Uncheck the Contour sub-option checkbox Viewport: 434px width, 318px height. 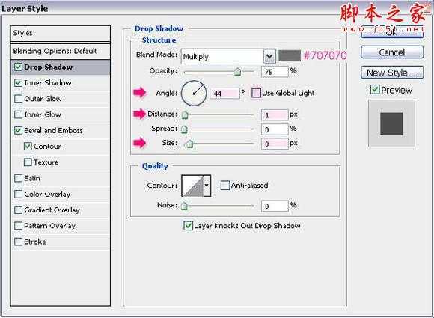[28, 147]
